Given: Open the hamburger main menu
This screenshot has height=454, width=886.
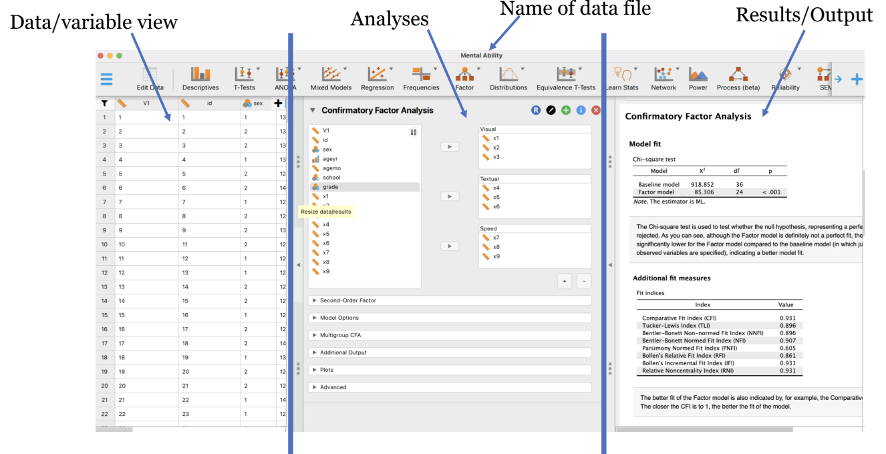Looking at the screenshot, I should tap(107, 79).
